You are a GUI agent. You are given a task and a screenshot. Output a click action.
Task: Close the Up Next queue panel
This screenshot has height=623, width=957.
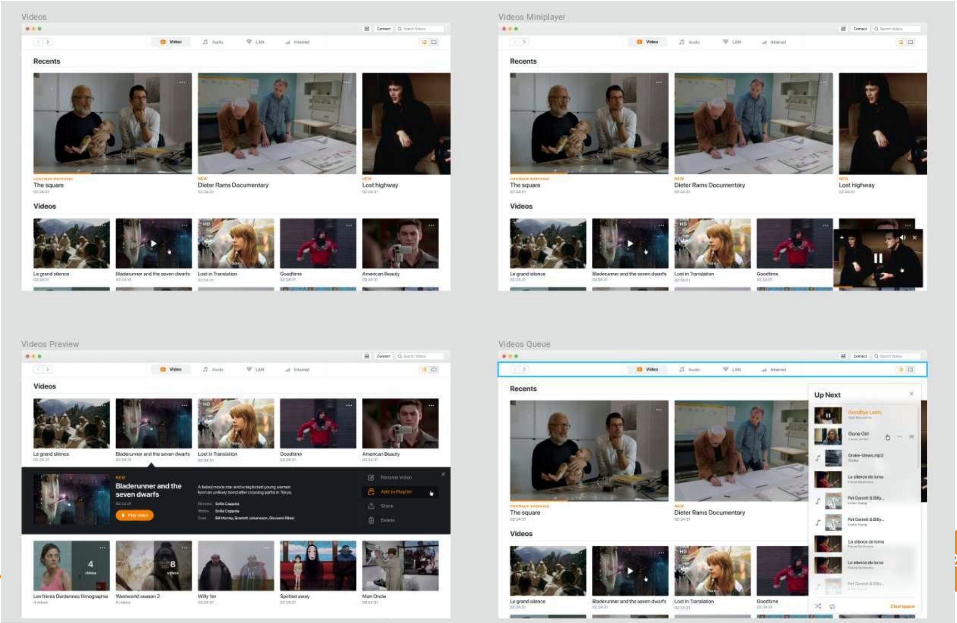click(x=911, y=393)
